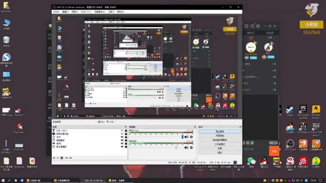Click 停止推流 to stop streaming
The height and width of the screenshot is (183, 326).
pos(220,131)
